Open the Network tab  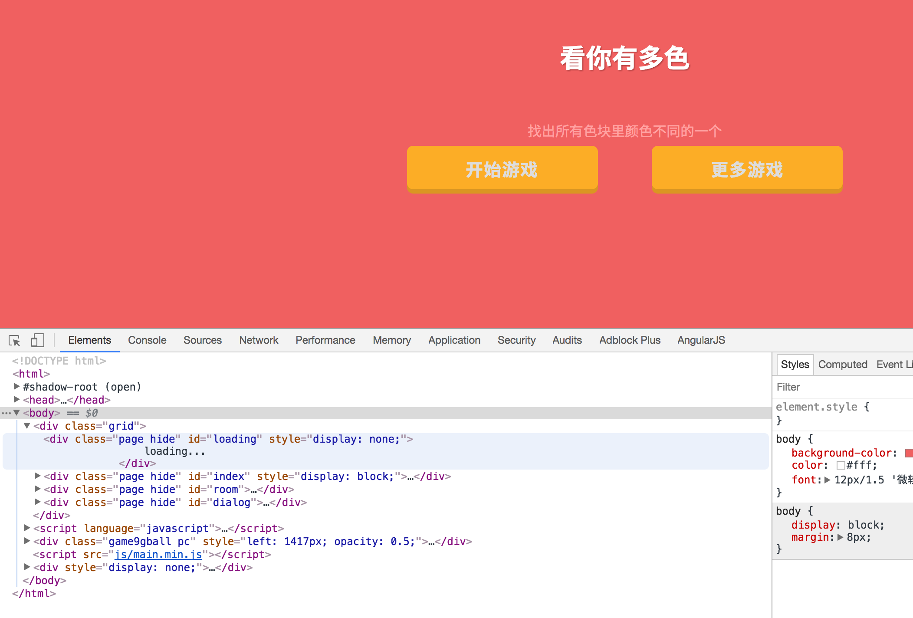point(259,340)
